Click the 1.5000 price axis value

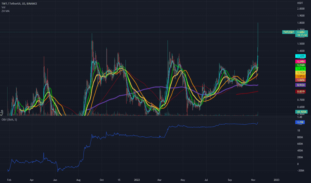pos(301,44)
